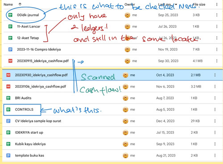Open more actions for template buku kas
Viewport: 223px width, 164px height.
click(x=215, y=156)
